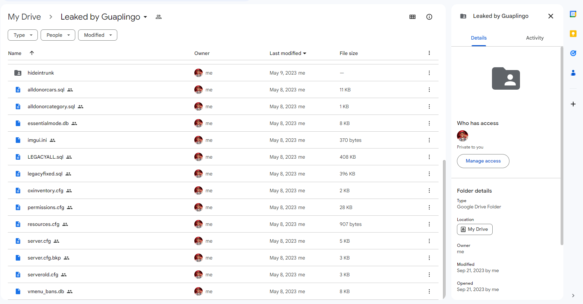Viewport: 583px width, 304px height.
Task: Open Contacts side panel
Action: point(573,73)
